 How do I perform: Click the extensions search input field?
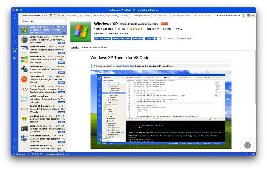[x=43, y=21]
